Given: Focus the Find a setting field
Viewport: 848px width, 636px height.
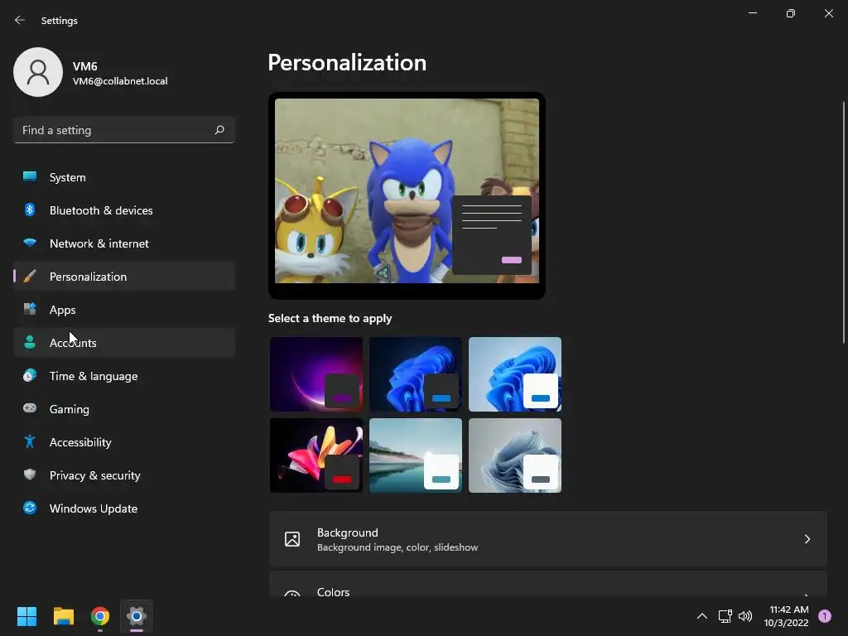Looking at the screenshot, I should (124, 130).
